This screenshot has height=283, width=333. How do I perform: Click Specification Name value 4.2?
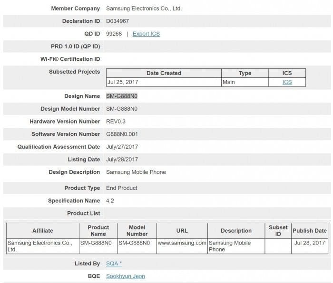tap(110, 200)
